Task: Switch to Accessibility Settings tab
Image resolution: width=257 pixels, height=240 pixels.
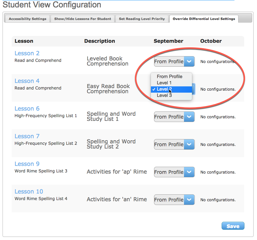Action: click(x=28, y=19)
